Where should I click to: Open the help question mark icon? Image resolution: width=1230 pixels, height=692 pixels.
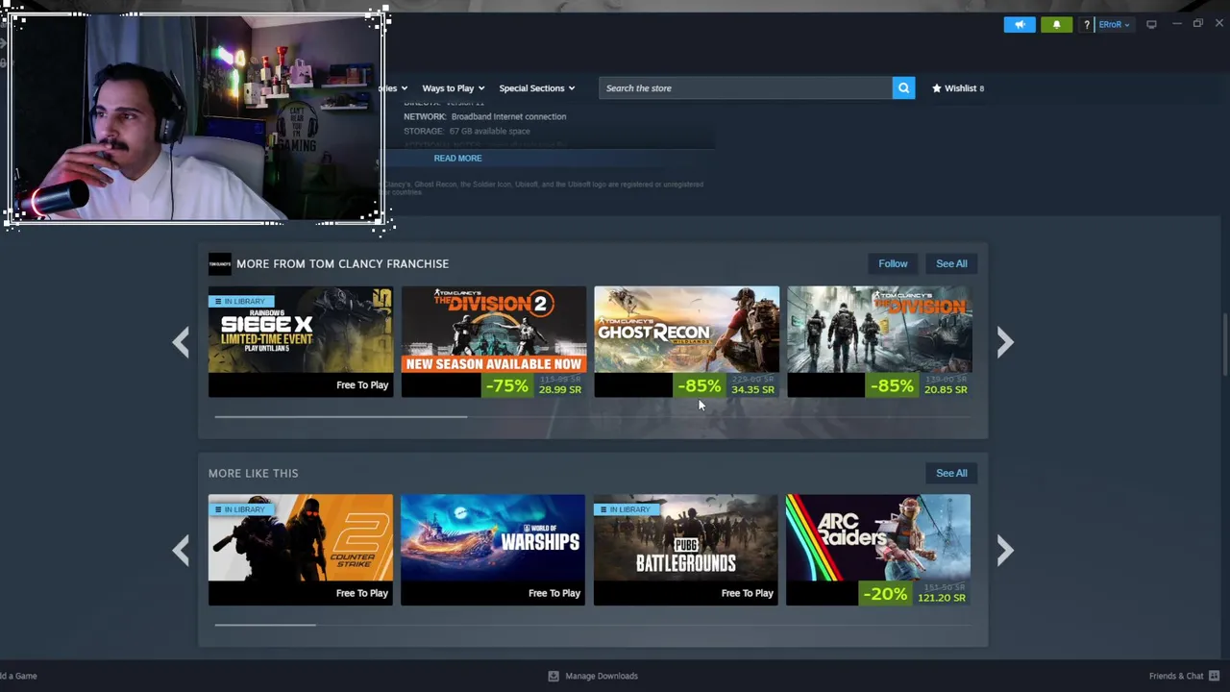tap(1086, 24)
